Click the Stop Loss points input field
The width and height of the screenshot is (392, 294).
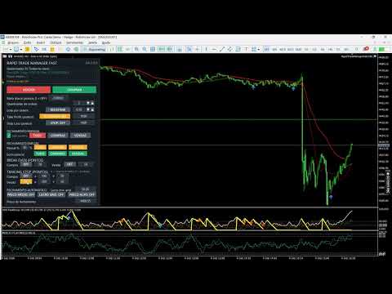(x=83, y=123)
